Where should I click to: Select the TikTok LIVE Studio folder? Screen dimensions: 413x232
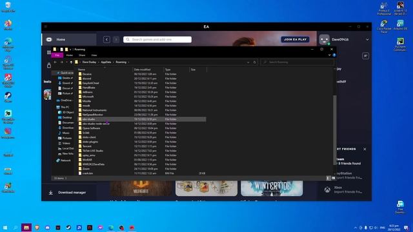click(92, 151)
